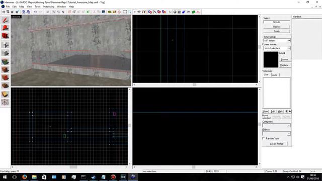
Task: Click the Save Window State icon
Action: (x=28, y=12)
